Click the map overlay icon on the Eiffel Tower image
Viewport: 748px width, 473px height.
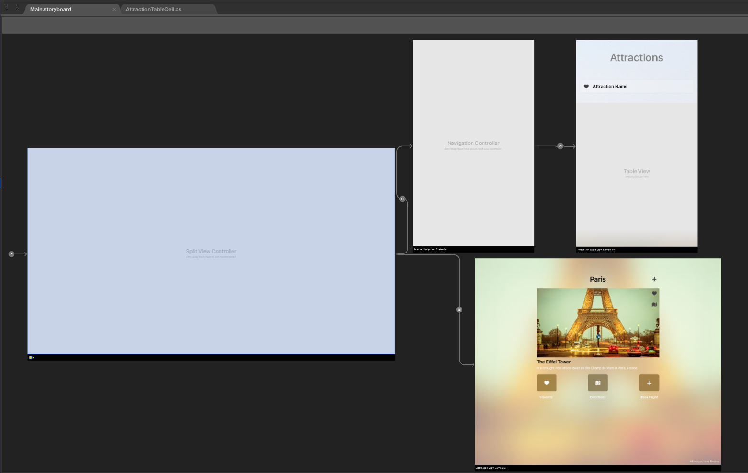coord(655,303)
